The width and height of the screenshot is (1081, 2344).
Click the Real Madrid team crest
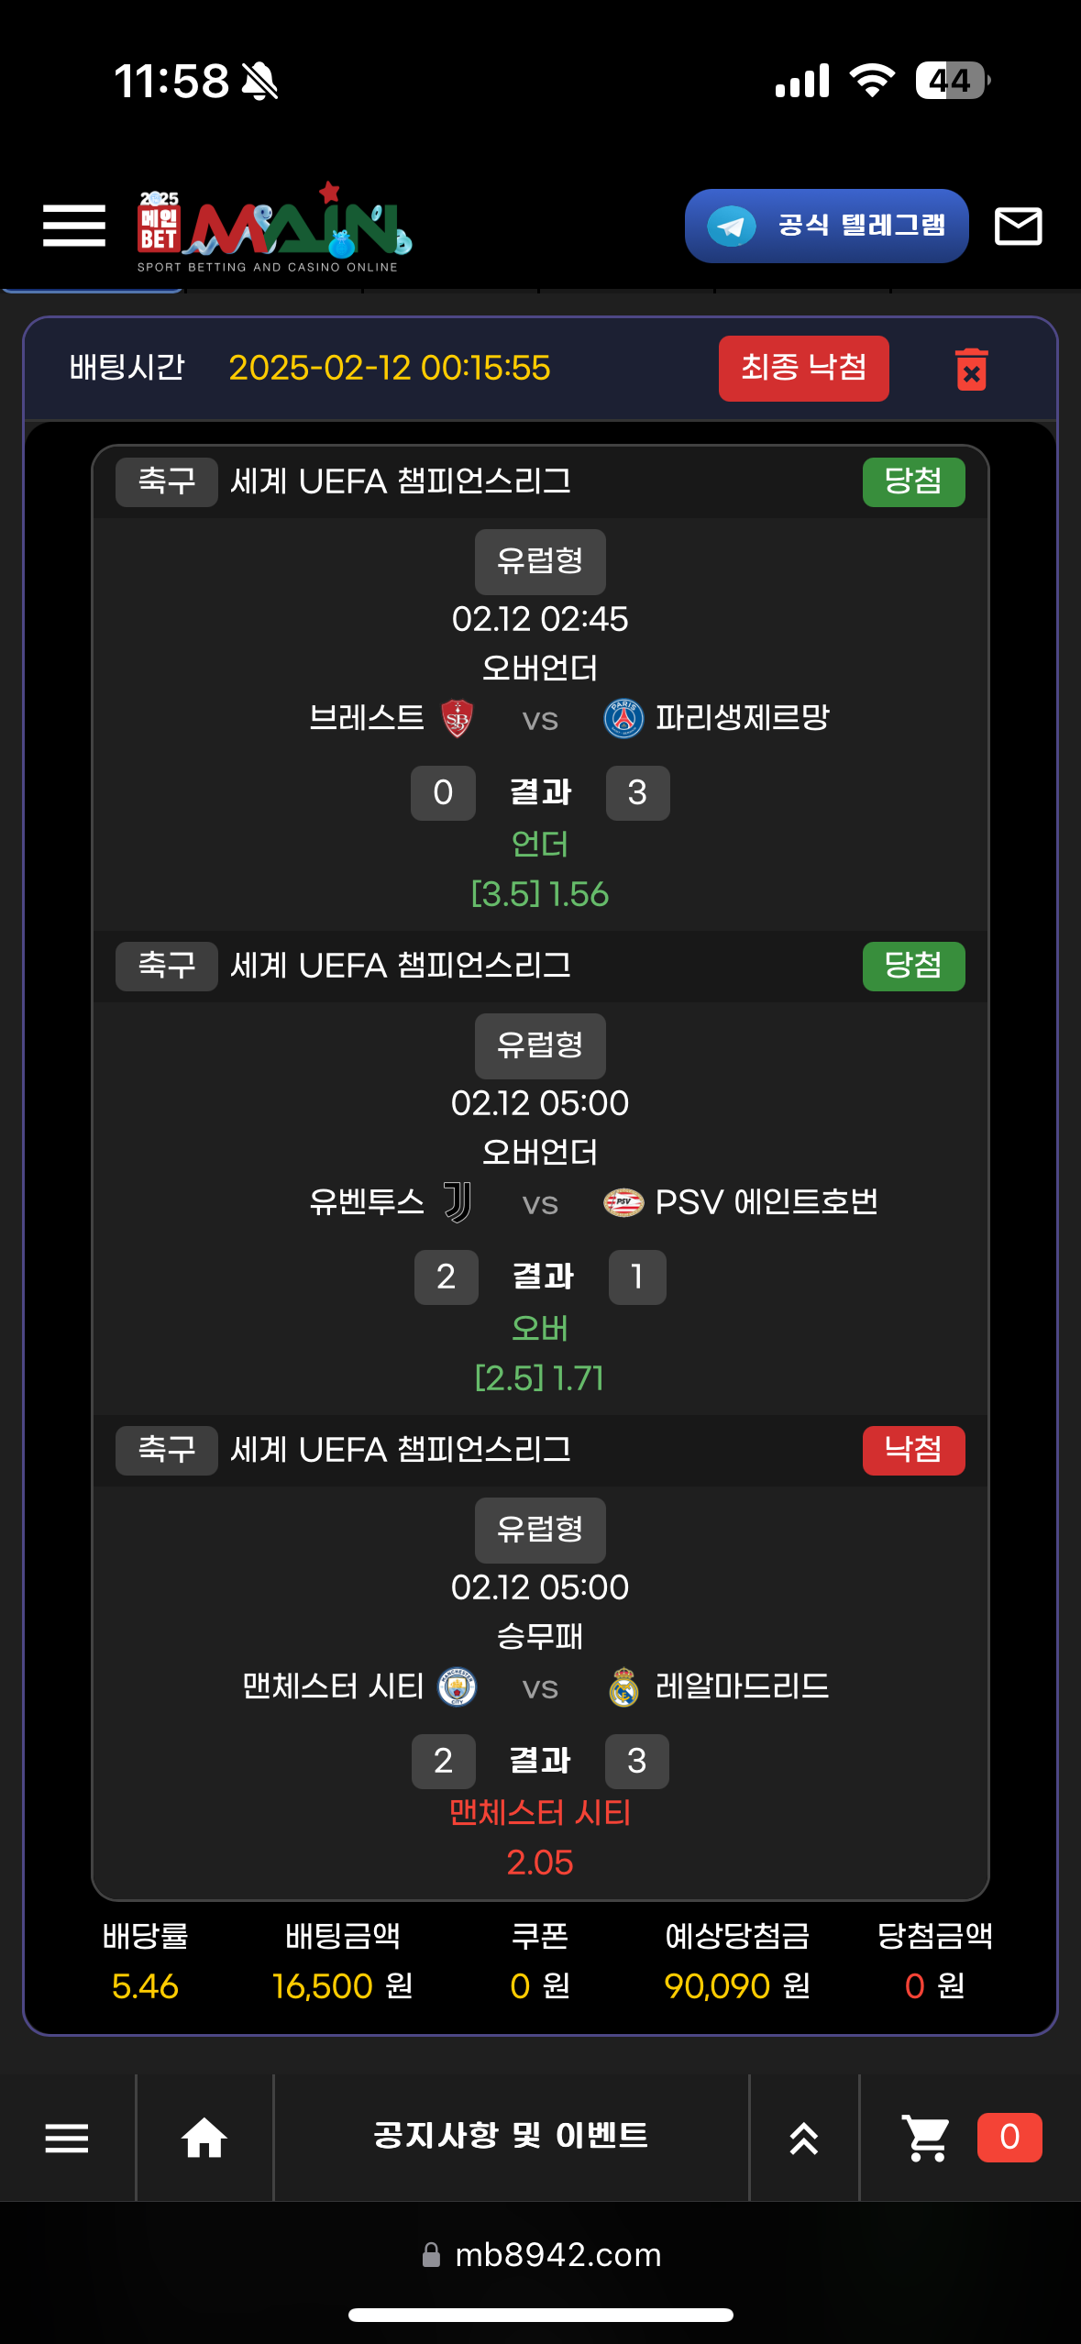click(x=623, y=1686)
